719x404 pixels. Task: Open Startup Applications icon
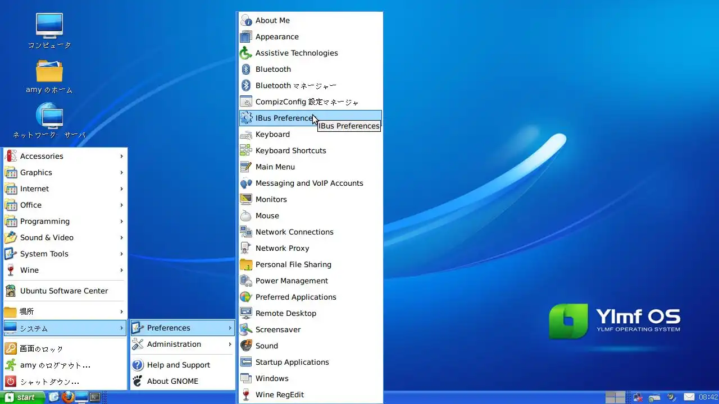coord(246,362)
